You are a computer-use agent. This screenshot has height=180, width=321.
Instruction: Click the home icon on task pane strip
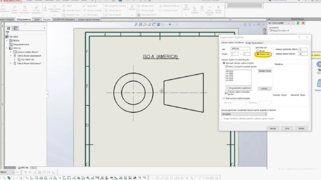264,30
